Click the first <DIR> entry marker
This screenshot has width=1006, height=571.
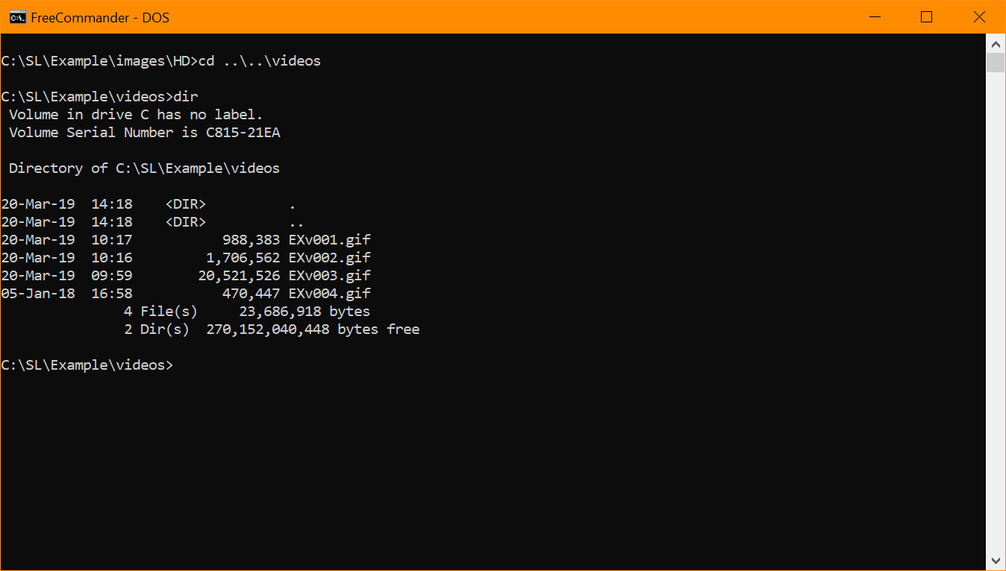tap(185, 204)
